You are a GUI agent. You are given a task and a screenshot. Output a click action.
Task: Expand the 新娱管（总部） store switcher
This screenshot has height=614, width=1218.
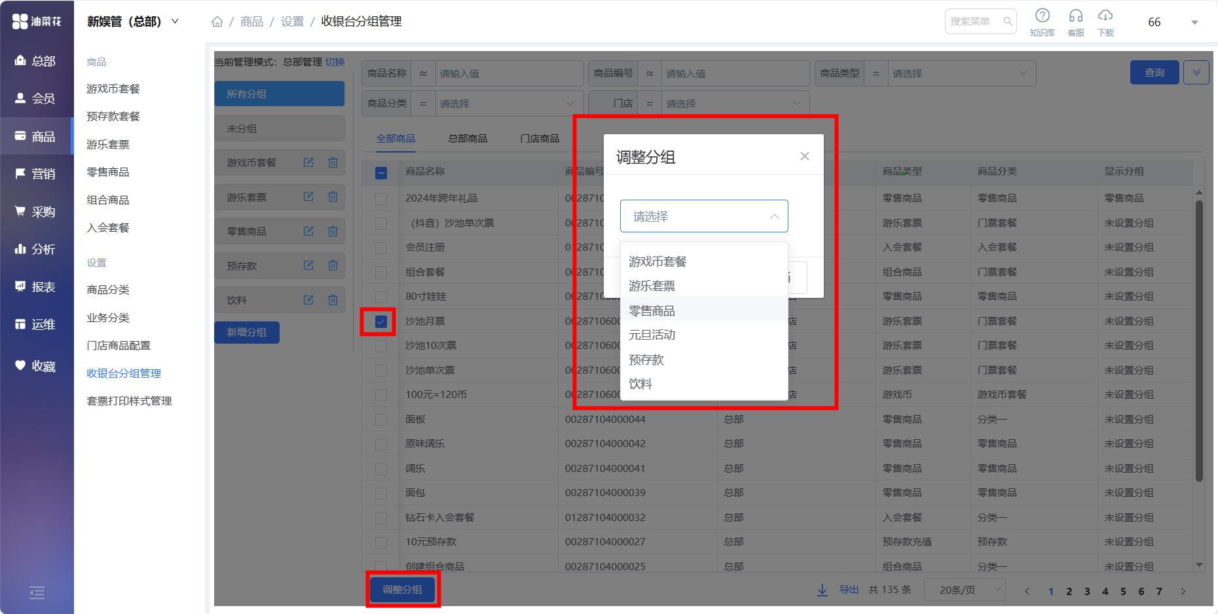(x=175, y=22)
